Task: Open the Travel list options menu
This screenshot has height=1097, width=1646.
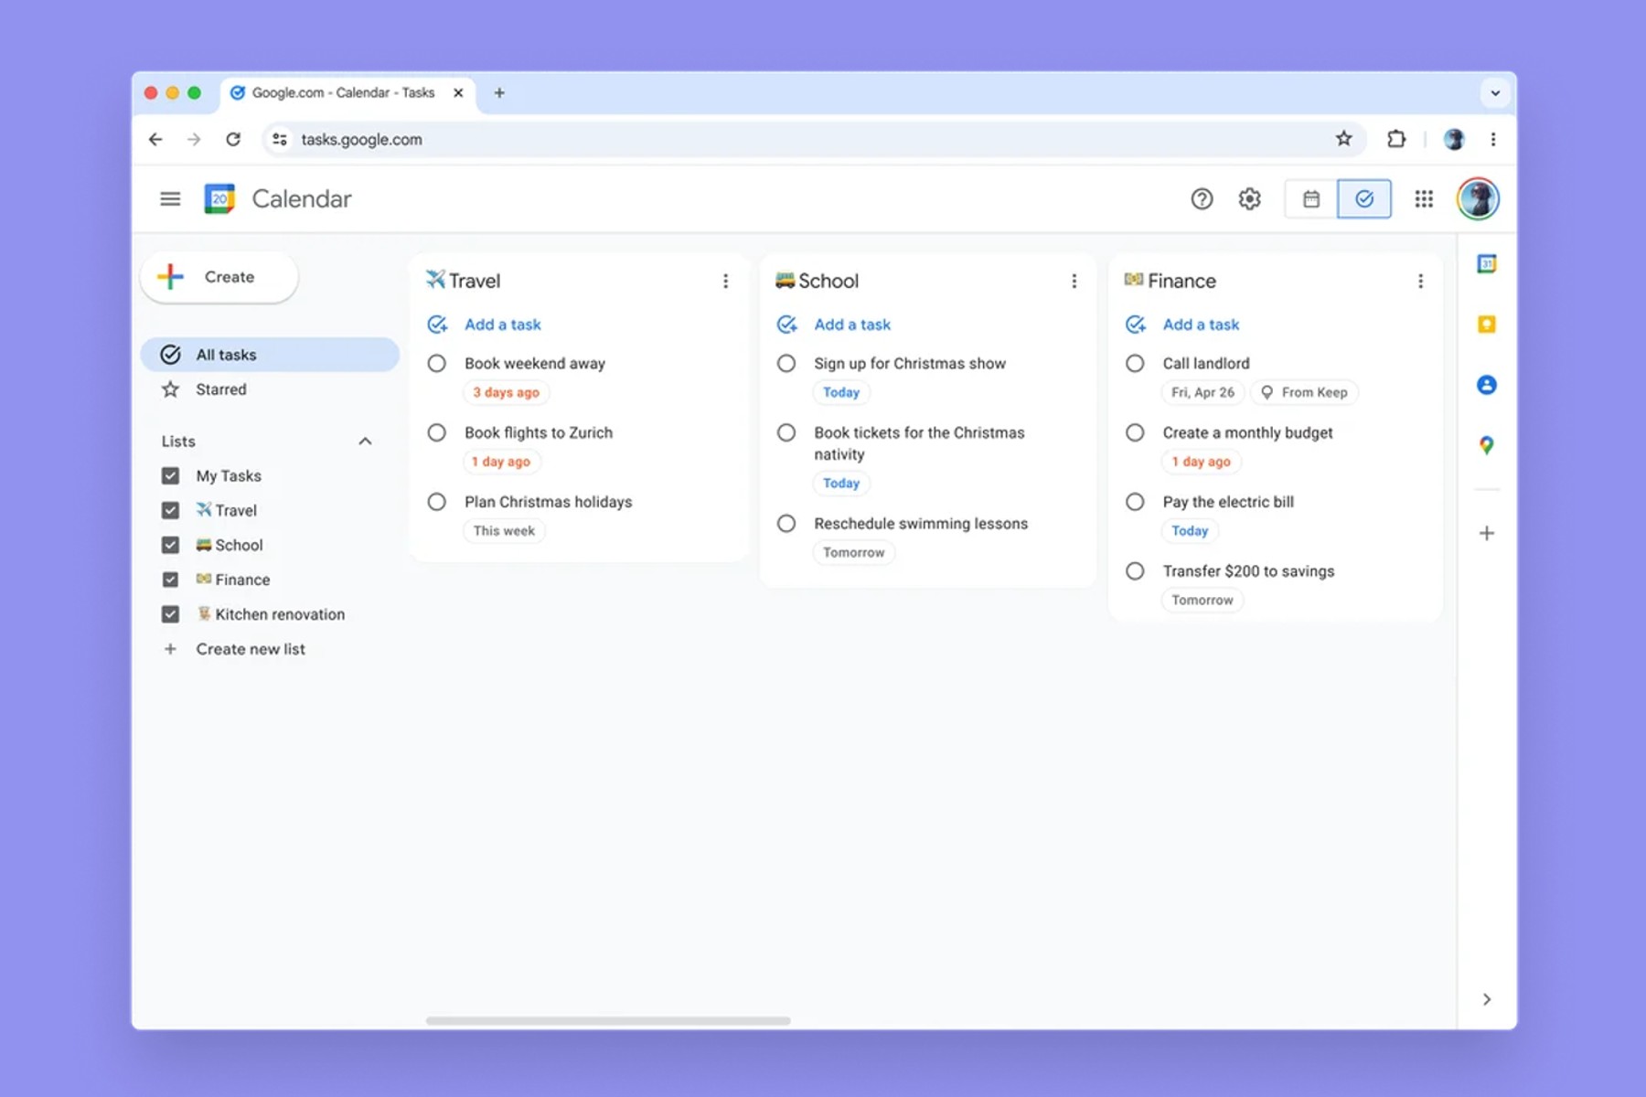Action: [725, 281]
